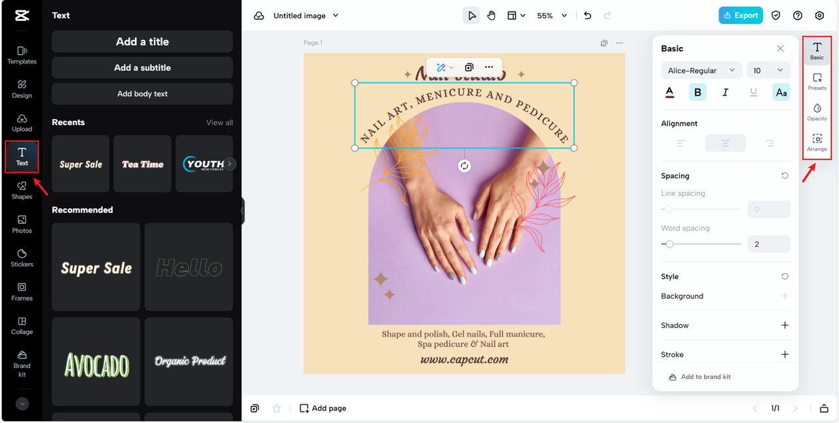
Task: Select the Organic Product text preset
Action: 189,361
